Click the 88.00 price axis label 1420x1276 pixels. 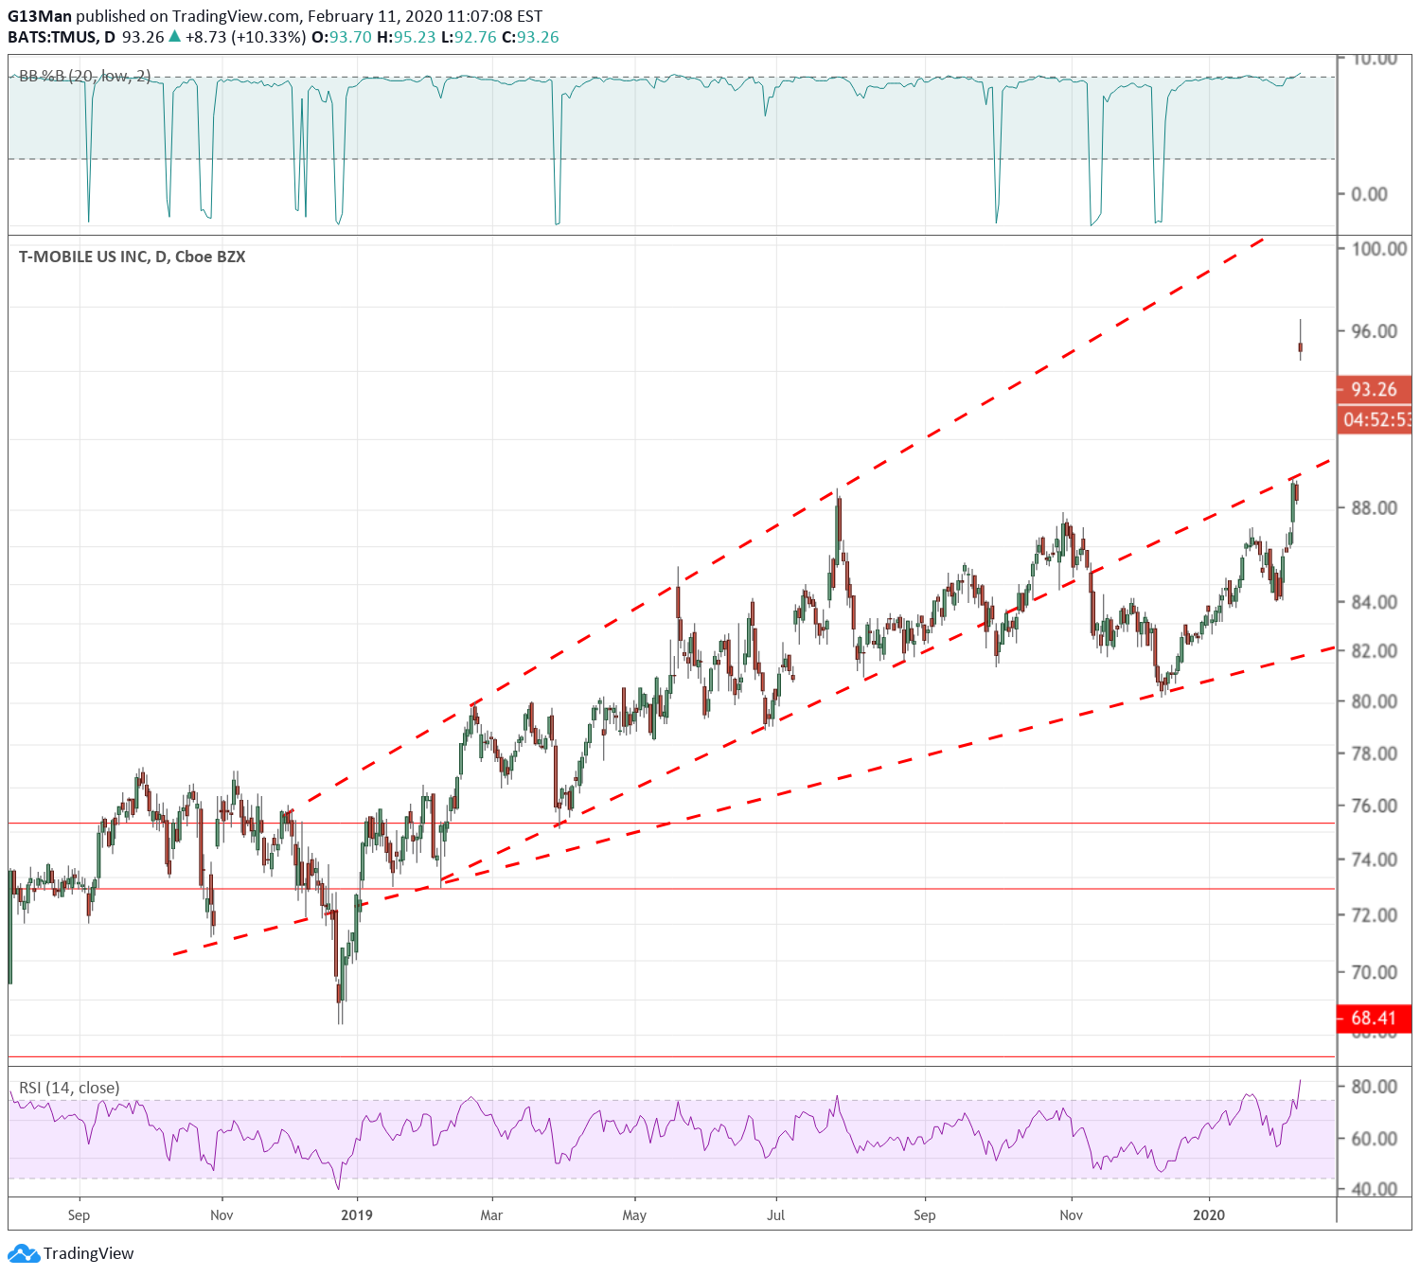(1375, 508)
